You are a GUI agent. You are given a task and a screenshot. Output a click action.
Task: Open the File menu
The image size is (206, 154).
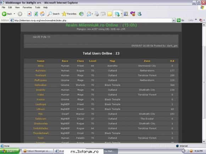(x=4, y=7)
